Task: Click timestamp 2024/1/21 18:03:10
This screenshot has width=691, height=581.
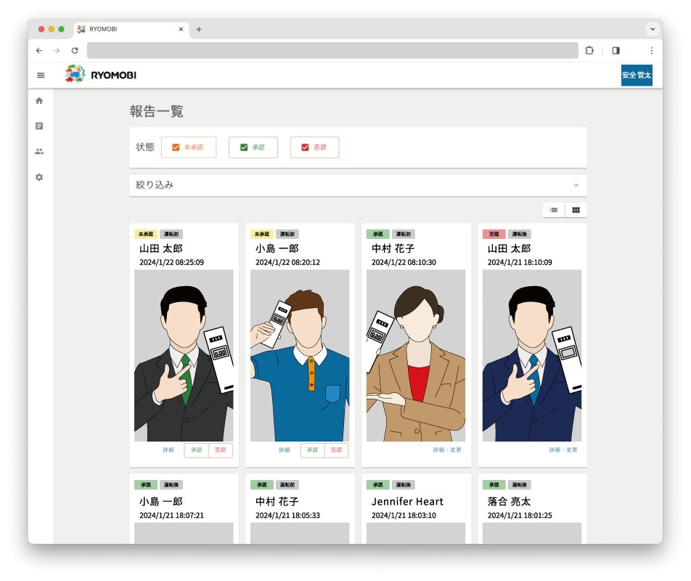Action: (404, 516)
